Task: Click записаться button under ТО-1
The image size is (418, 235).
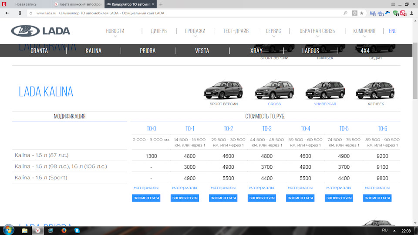Action: pyautogui.click(x=185, y=198)
